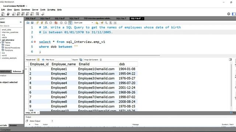Select the sql_interview schema
This screenshot has width=236, height=132.
(x=8, y=40)
